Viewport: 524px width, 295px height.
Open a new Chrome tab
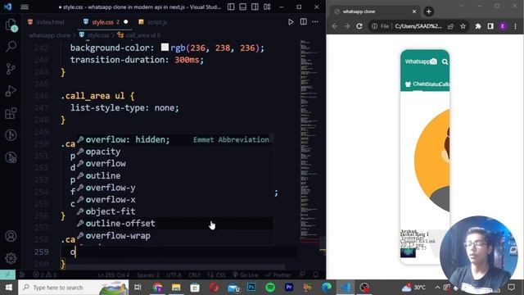click(428, 11)
